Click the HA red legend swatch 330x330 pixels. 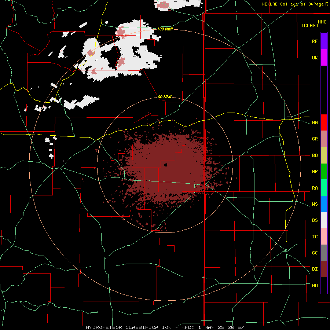click(324, 122)
